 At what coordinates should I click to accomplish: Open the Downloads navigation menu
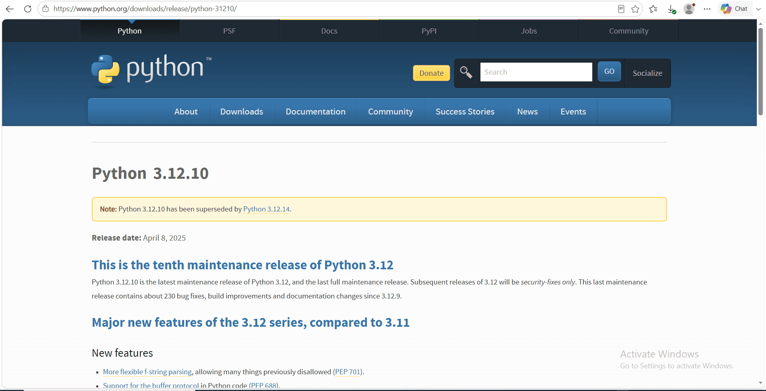click(x=242, y=112)
